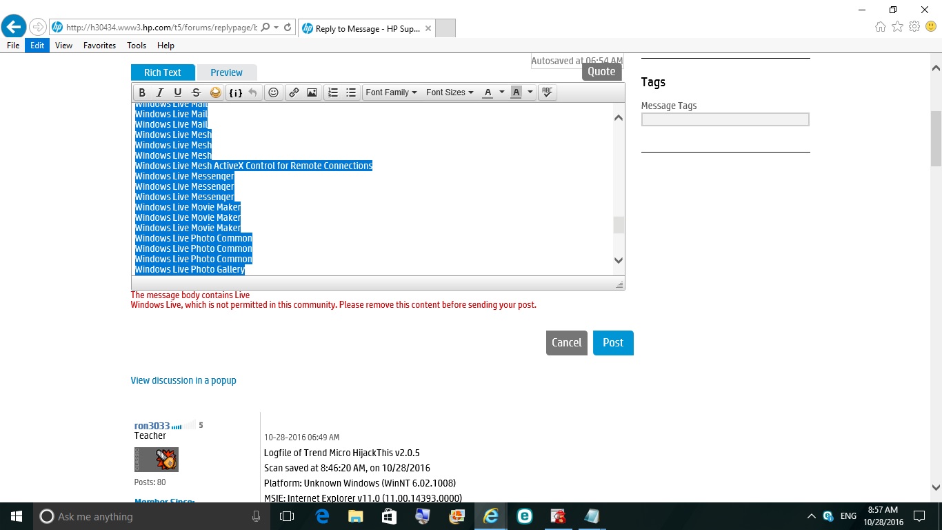Switch to the Preview tab

coord(227,72)
